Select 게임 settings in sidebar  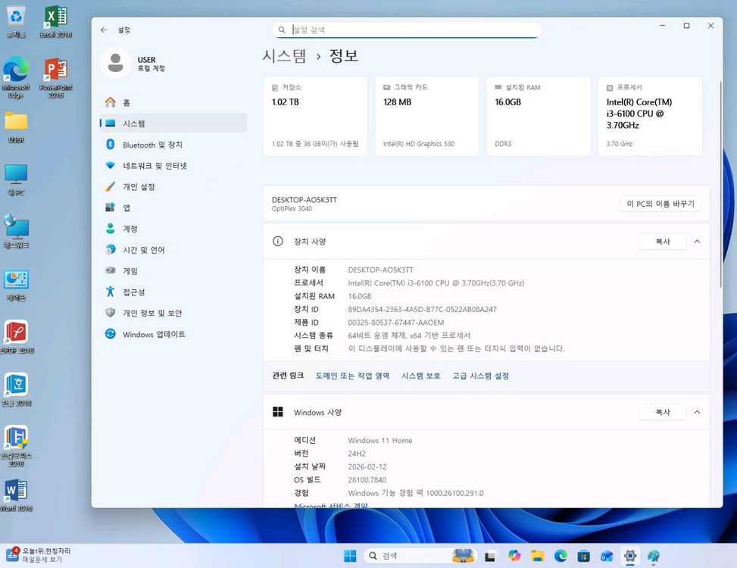tap(133, 270)
